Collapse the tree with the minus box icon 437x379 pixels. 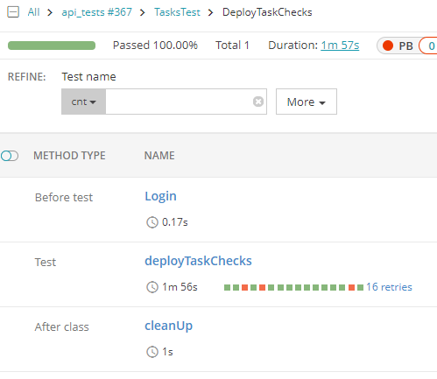pos(13,12)
